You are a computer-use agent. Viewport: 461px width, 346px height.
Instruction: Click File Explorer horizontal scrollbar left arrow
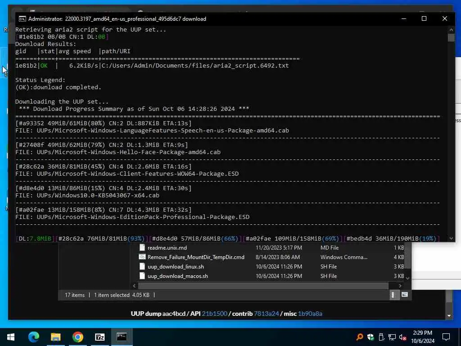tap(134, 286)
